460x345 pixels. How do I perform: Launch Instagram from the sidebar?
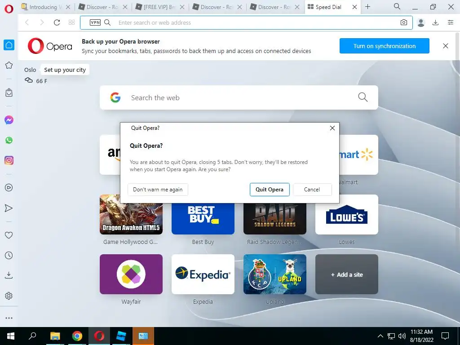click(x=9, y=160)
